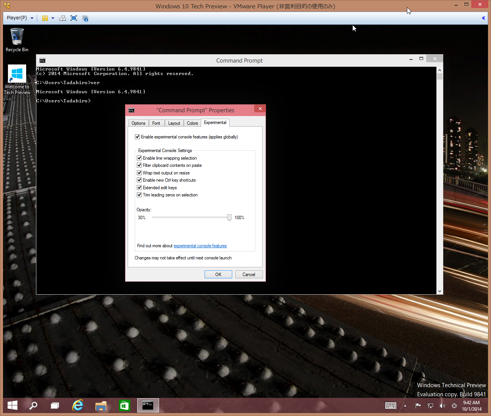Open the touch keyboard in the system tray
This screenshot has height=416, width=491.
tap(391, 405)
